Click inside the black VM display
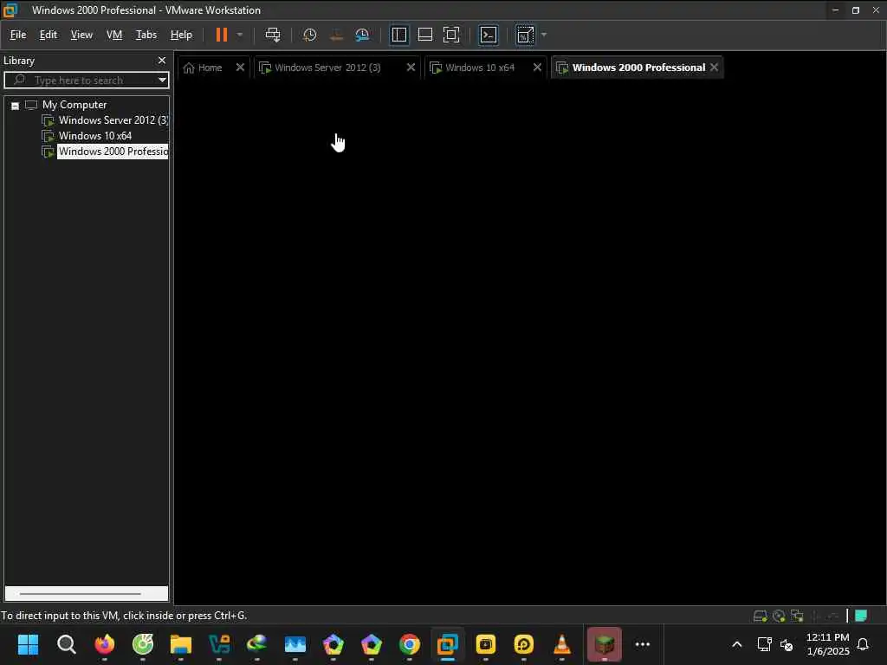 click(x=530, y=343)
